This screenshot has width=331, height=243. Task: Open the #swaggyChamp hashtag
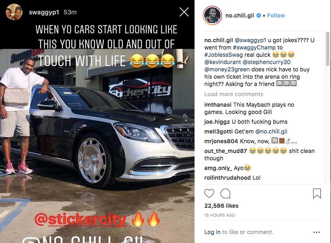point(254,47)
